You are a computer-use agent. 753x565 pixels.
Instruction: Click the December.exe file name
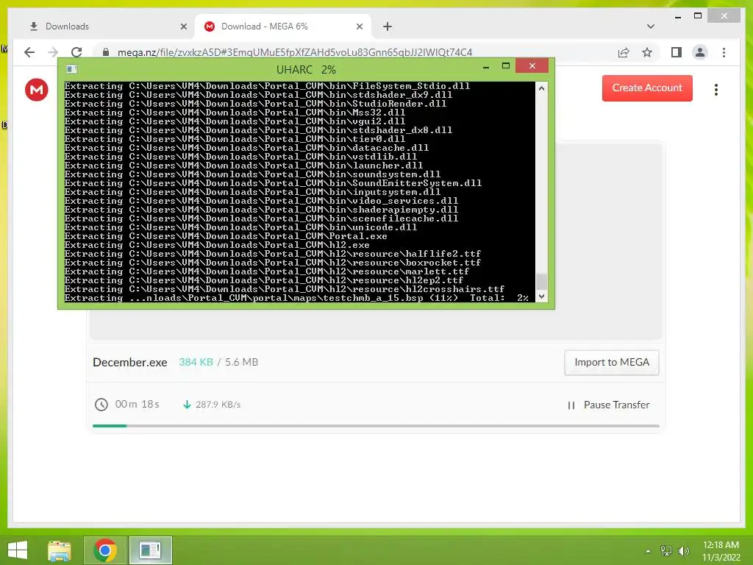(129, 362)
